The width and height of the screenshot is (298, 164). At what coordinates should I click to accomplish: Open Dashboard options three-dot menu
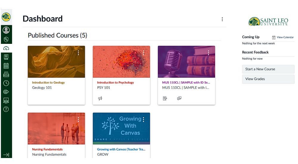[222, 19]
